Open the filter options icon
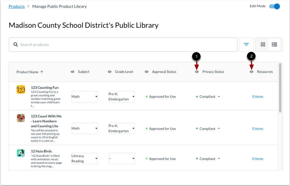This screenshot has height=186, width=290. point(246,44)
